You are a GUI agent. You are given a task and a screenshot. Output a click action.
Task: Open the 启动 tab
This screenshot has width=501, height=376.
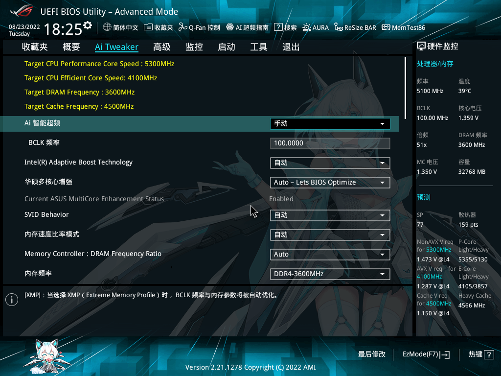[x=227, y=47]
